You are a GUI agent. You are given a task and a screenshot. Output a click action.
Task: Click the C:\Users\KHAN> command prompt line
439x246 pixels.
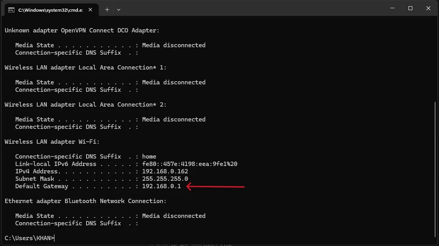tap(29, 238)
